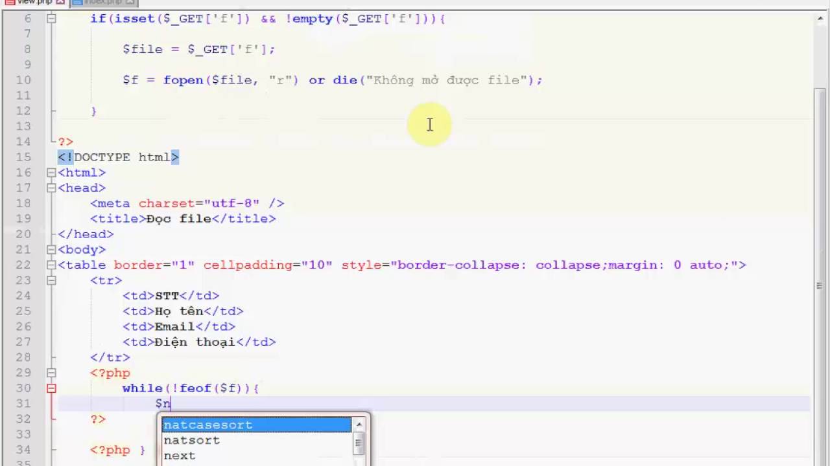
Task: Collapse the table tag fold on line 22
Action: tap(51, 265)
